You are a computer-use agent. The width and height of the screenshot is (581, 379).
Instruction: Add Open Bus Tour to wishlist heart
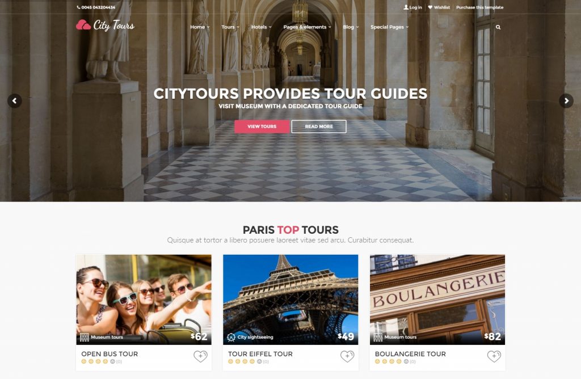point(200,356)
